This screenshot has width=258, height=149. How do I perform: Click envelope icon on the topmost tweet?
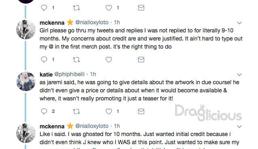pyautogui.click(x=141, y=8)
